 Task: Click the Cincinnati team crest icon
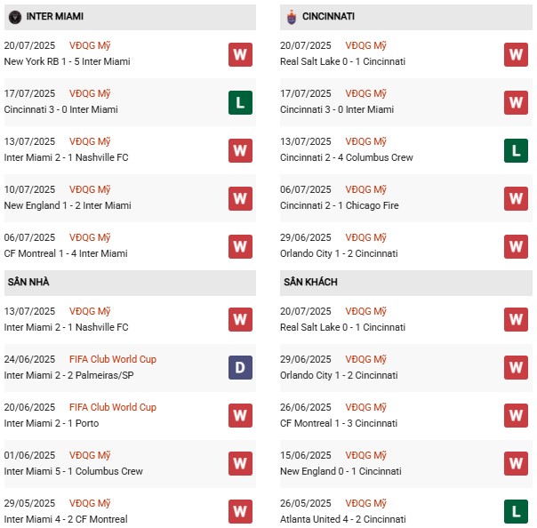(x=290, y=16)
